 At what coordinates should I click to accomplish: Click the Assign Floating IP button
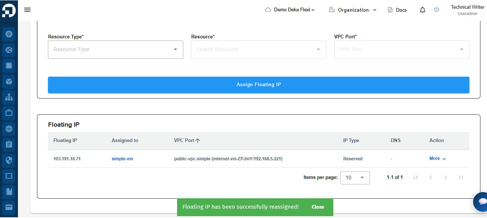(x=258, y=85)
